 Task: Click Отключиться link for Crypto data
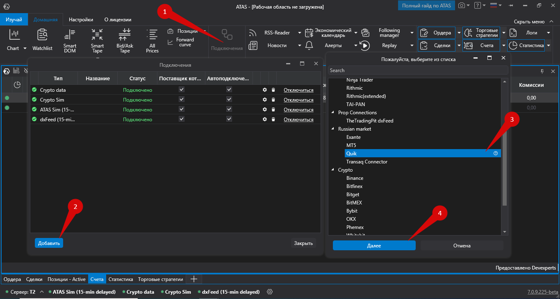[298, 90]
